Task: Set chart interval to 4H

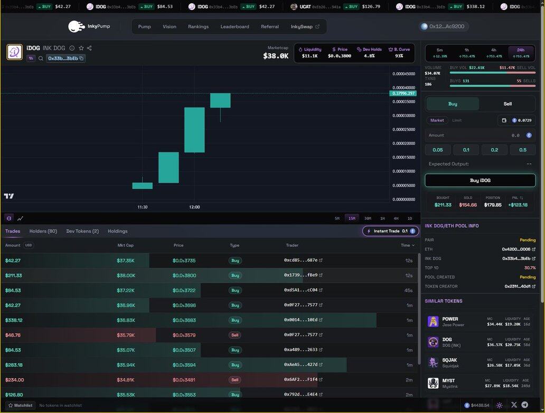Action: click(x=396, y=219)
